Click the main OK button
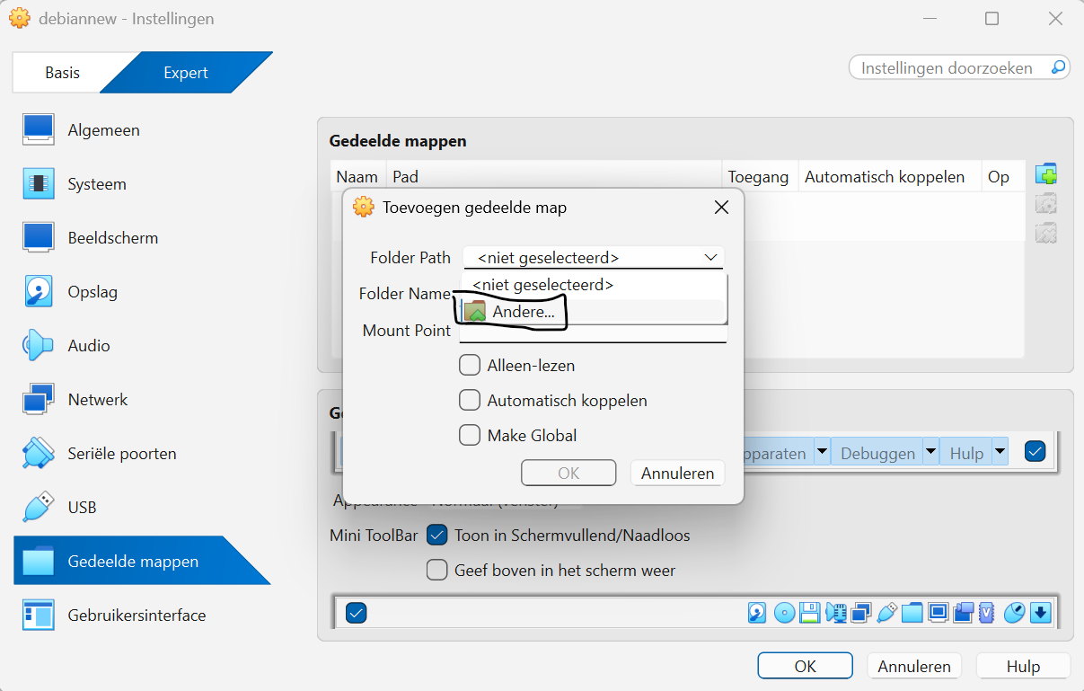Viewport: 1084px width, 691px height. (805, 666)
